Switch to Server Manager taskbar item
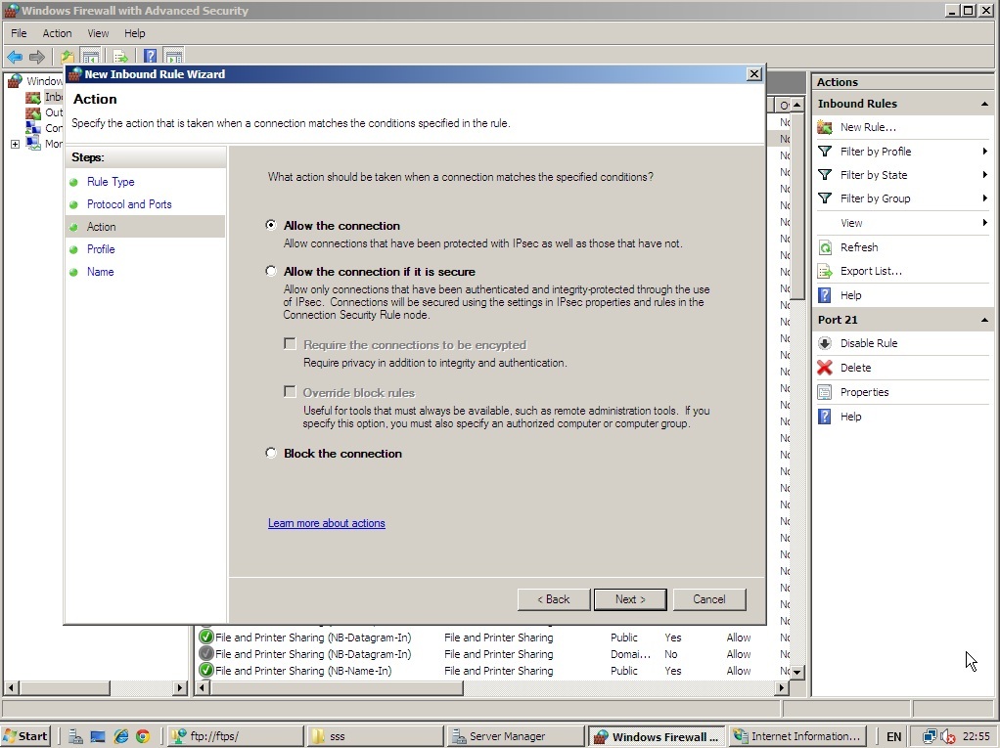Image resolution: width=1000 pixels, height=748 pixels. point(515,736)
